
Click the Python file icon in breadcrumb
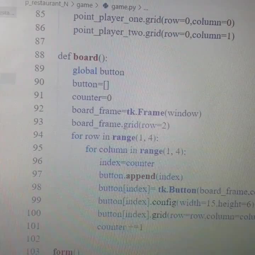106,6
